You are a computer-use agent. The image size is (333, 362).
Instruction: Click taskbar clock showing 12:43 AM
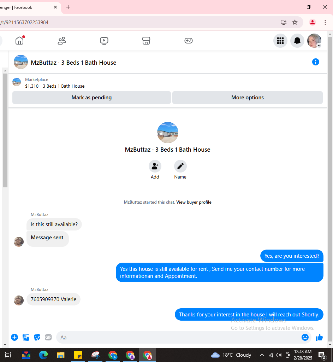pos(303,355)
